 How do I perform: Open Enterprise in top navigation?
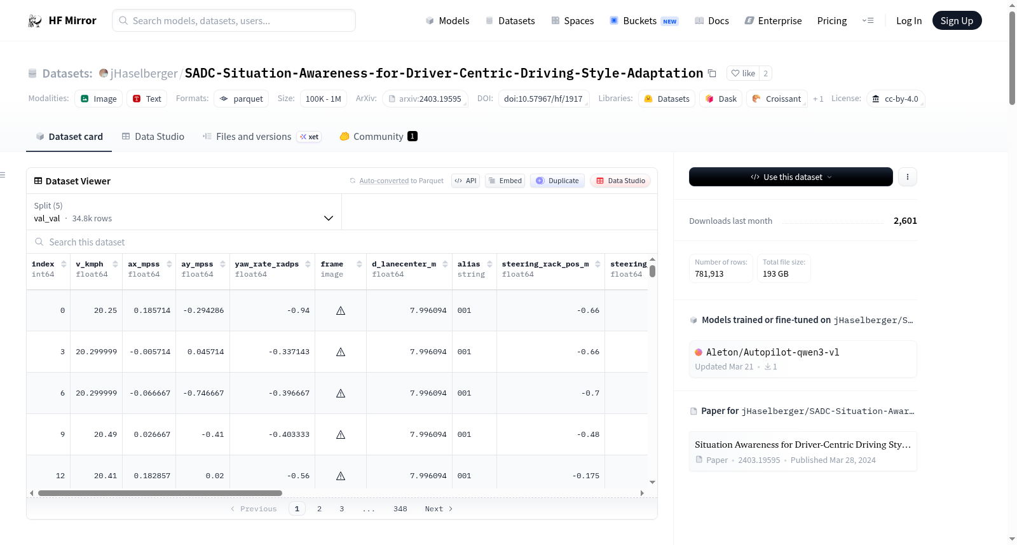(774, 20)
